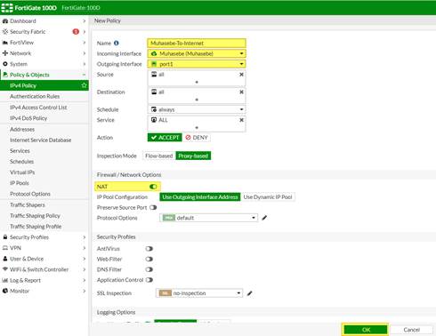Enable the DNS Filter toggle
This screenshot has width=436, height=336.
point(149,269)
